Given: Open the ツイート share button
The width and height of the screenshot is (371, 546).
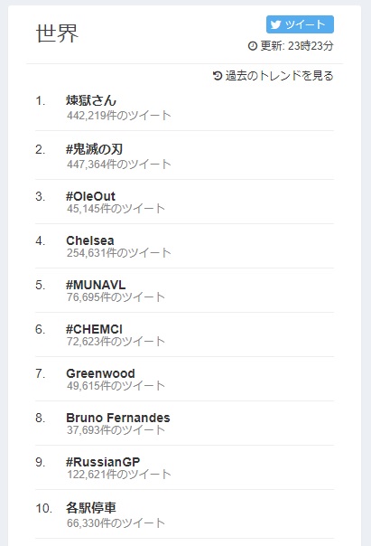Looking at the screenshot, I should (x=300, y=24).
